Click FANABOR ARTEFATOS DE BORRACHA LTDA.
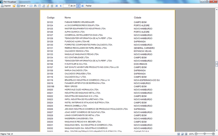This screenshot has height=136, width=218. click(x=85, y=83)
